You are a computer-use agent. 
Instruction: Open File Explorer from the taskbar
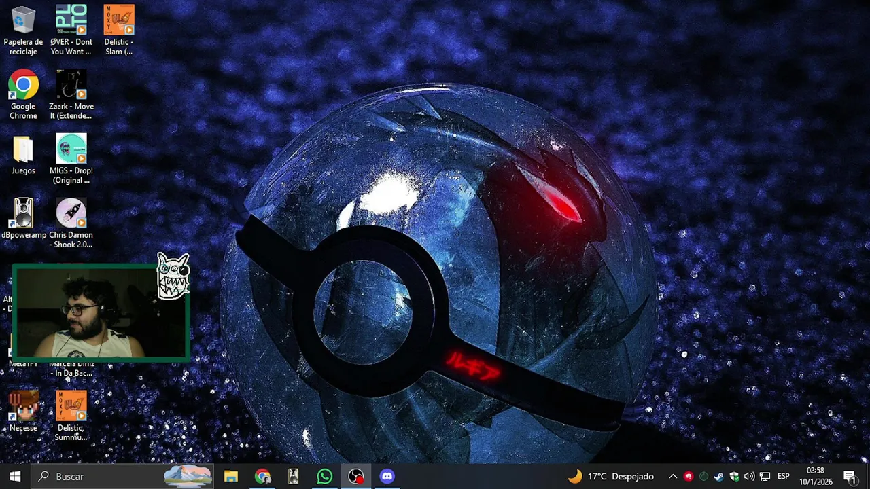pyautogui.click(x=231, y=476)
